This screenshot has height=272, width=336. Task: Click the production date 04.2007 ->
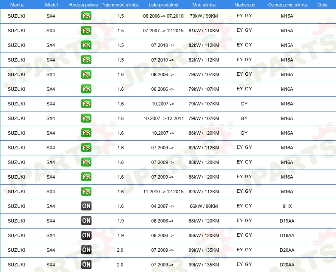[162, 206]
